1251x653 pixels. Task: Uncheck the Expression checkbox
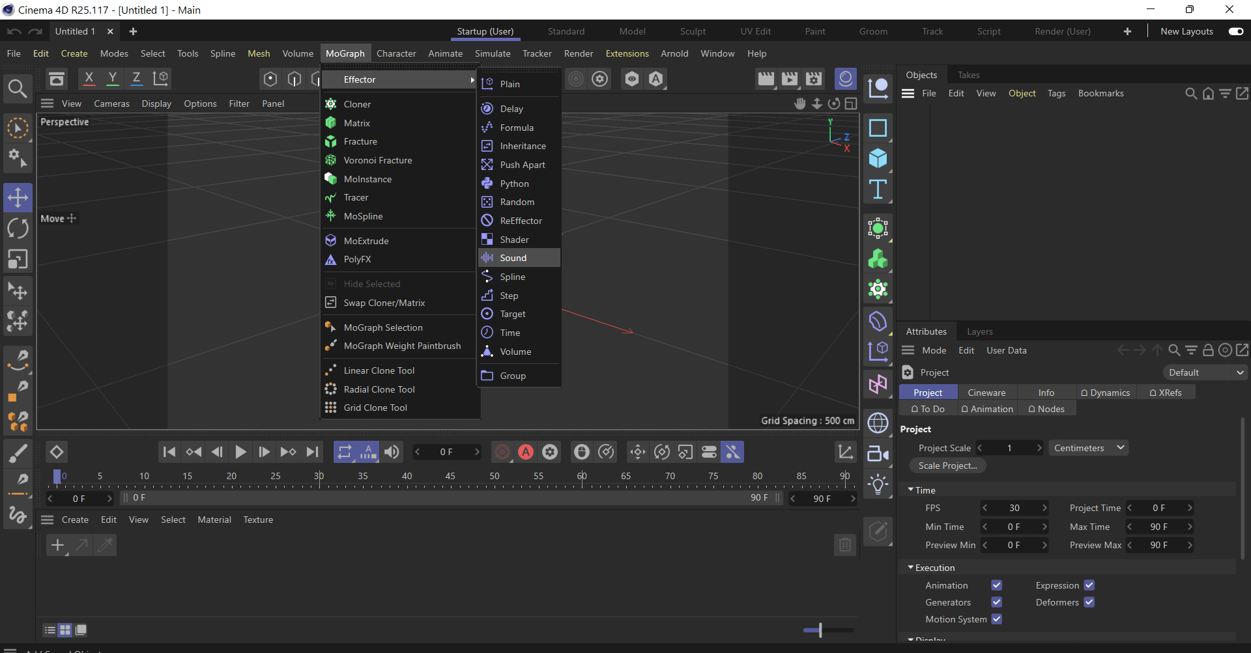point(1089,585)
